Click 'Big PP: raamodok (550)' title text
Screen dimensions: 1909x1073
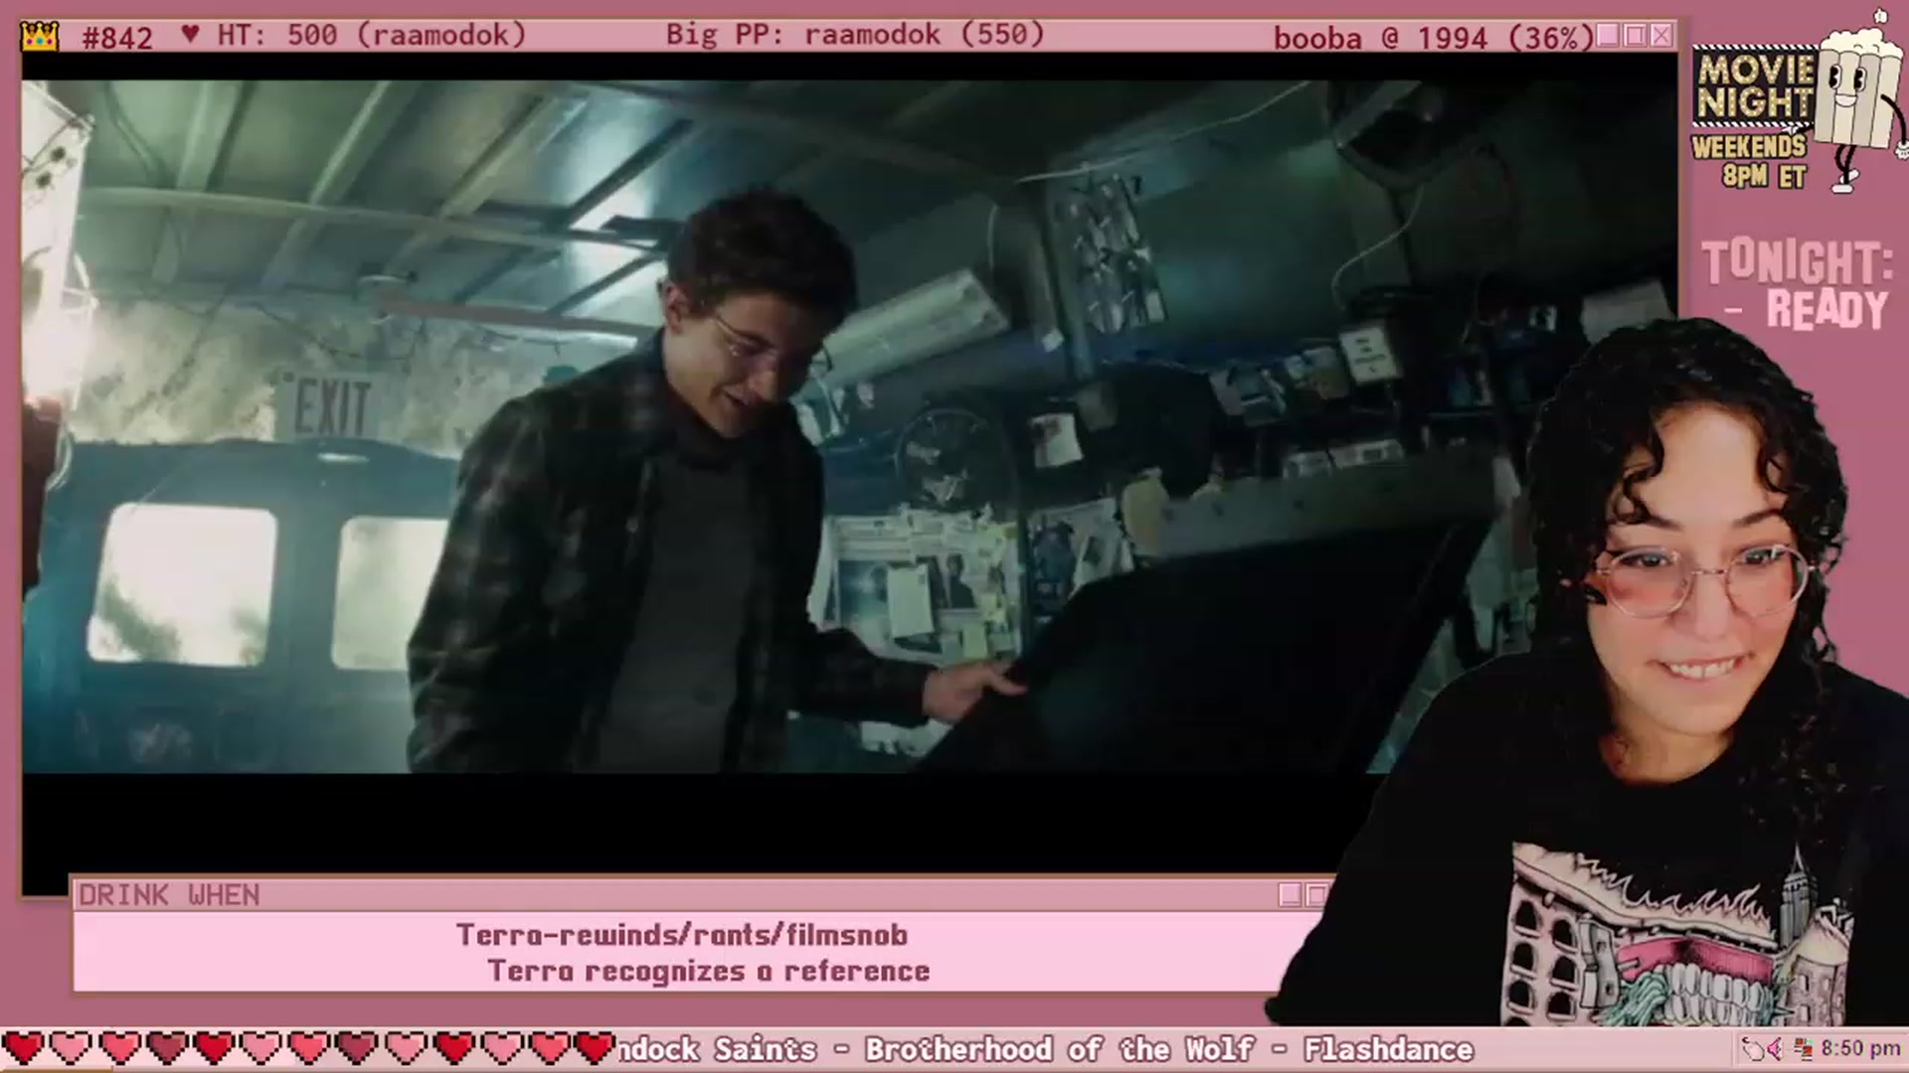(855, 35)
